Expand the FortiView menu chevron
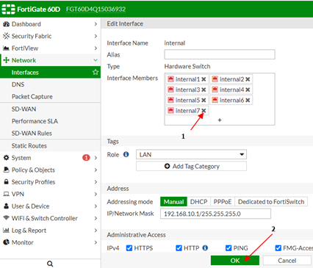The image size is (313, 268). (96, 48)
